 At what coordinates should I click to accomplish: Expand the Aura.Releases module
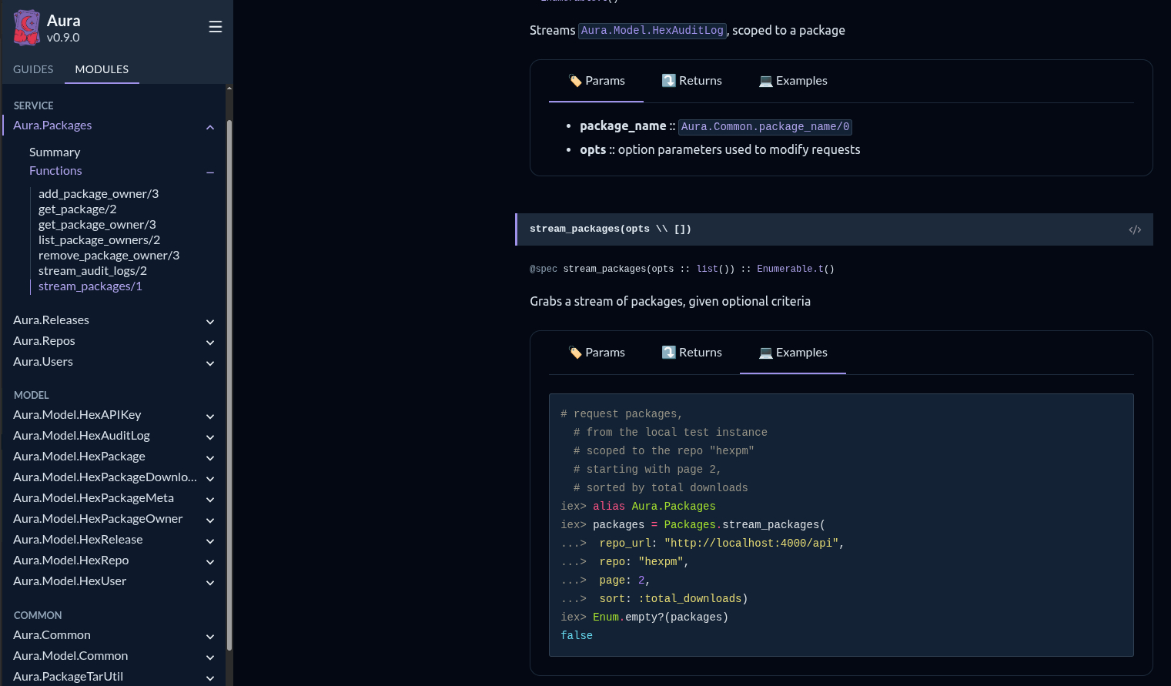(210, 322)
